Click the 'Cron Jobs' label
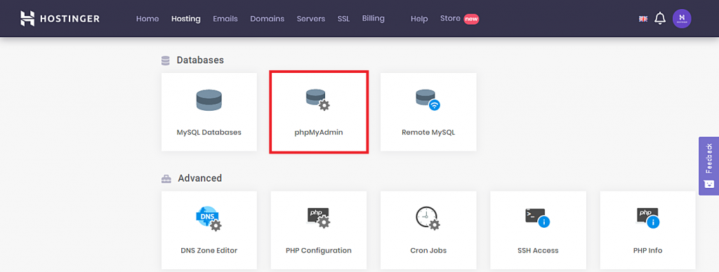This screenshot has width=719, height=272. [428, 250]
